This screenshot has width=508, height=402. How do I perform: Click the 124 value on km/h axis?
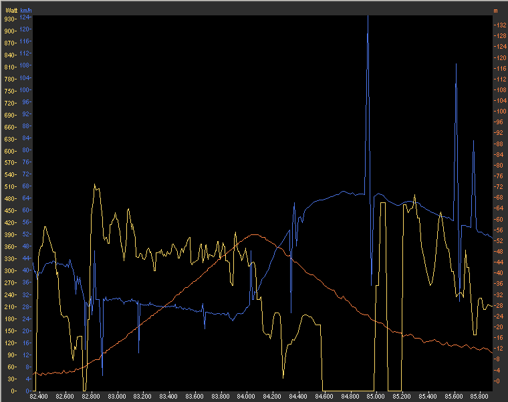pos(26,17)
